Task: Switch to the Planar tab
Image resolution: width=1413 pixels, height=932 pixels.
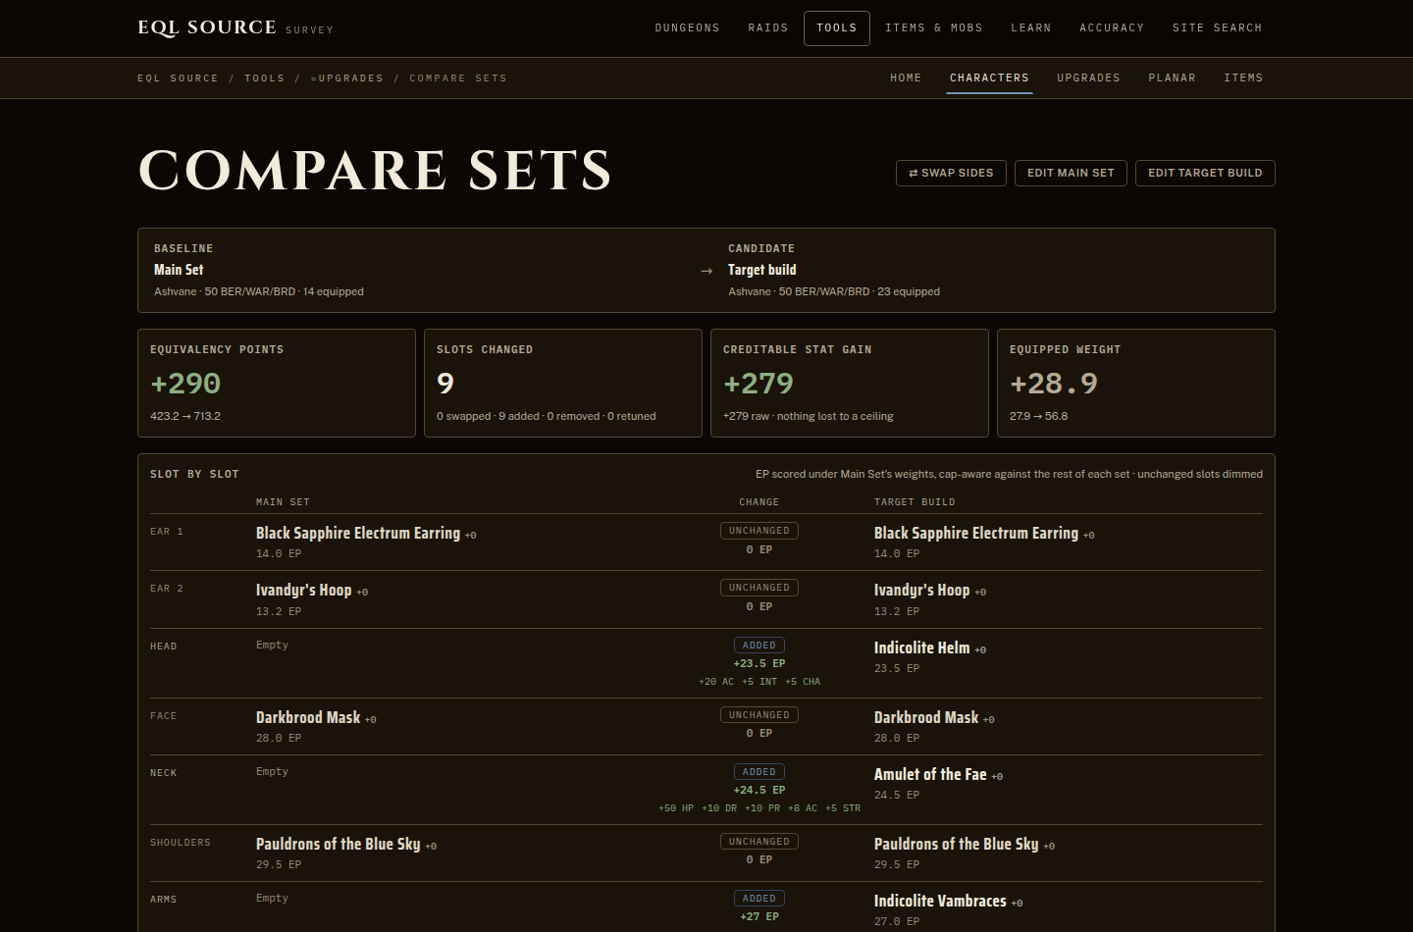Action: click(1173, 78)
